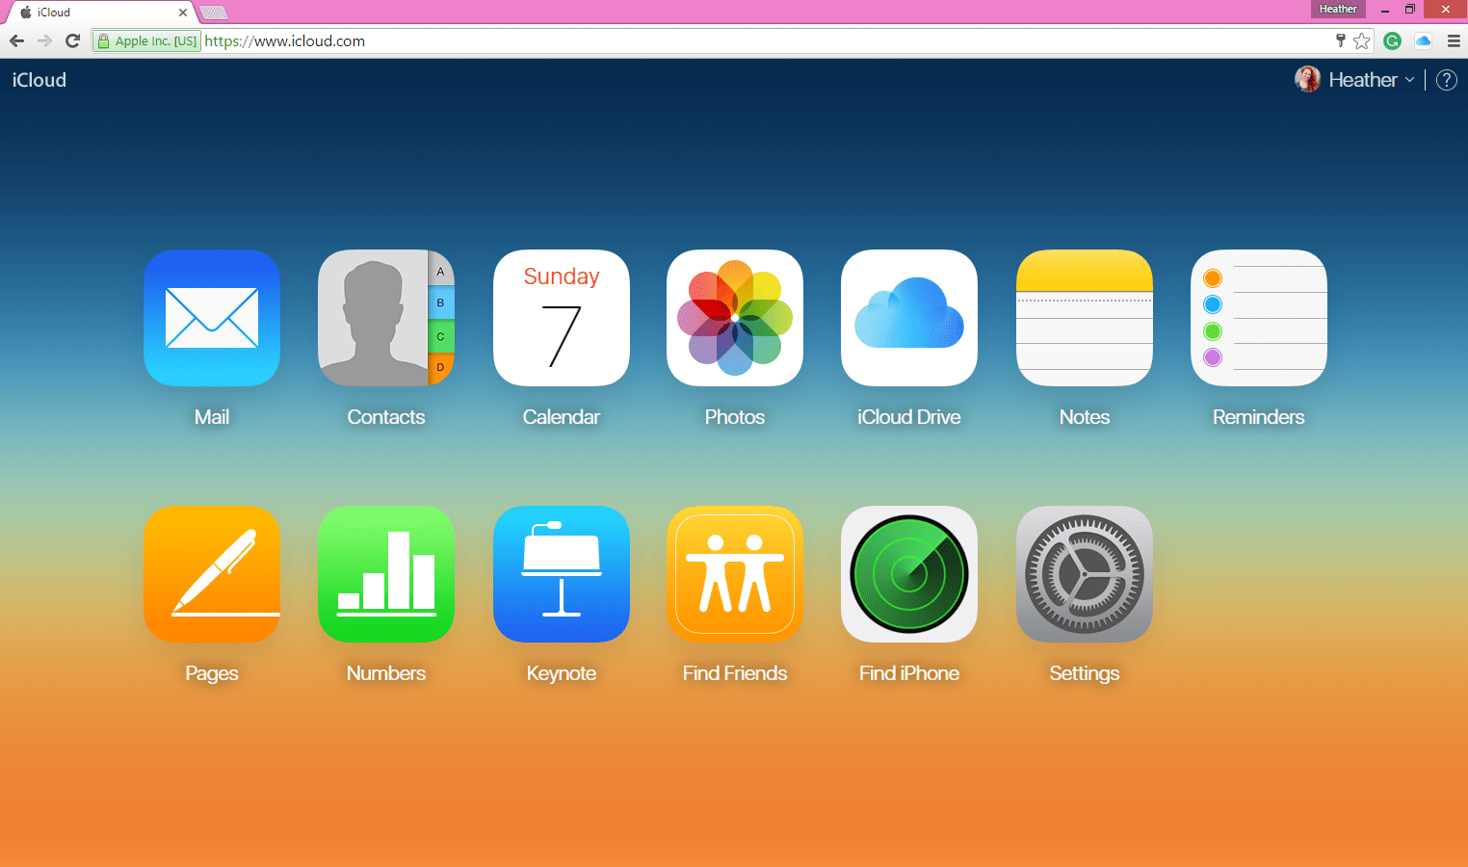Open the Keynote app icon

pos(562,574)
